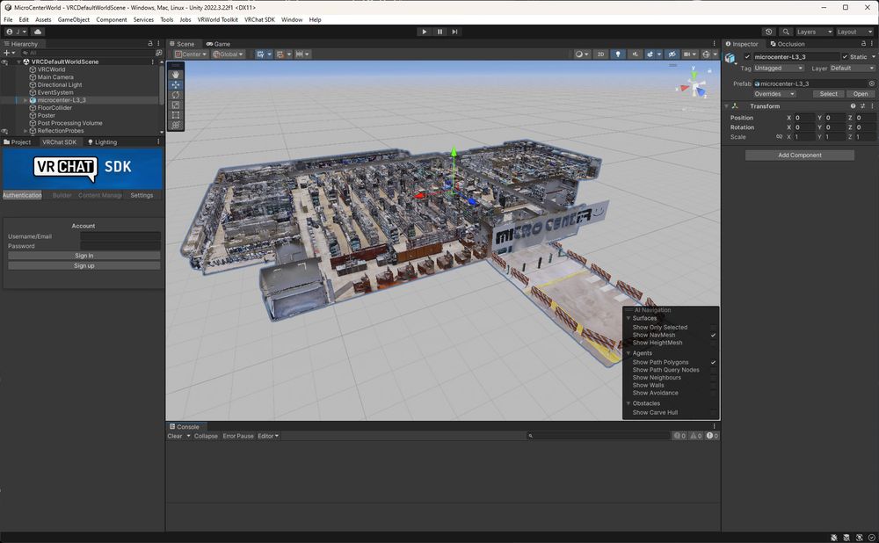Open Transform component help icon
The height and width of the screenshot is (543, 879).
[854, 106]
